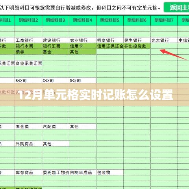Screen dimensions: 189x189
Task: Select the 汽配类 cell
Action: pos(56,126)
